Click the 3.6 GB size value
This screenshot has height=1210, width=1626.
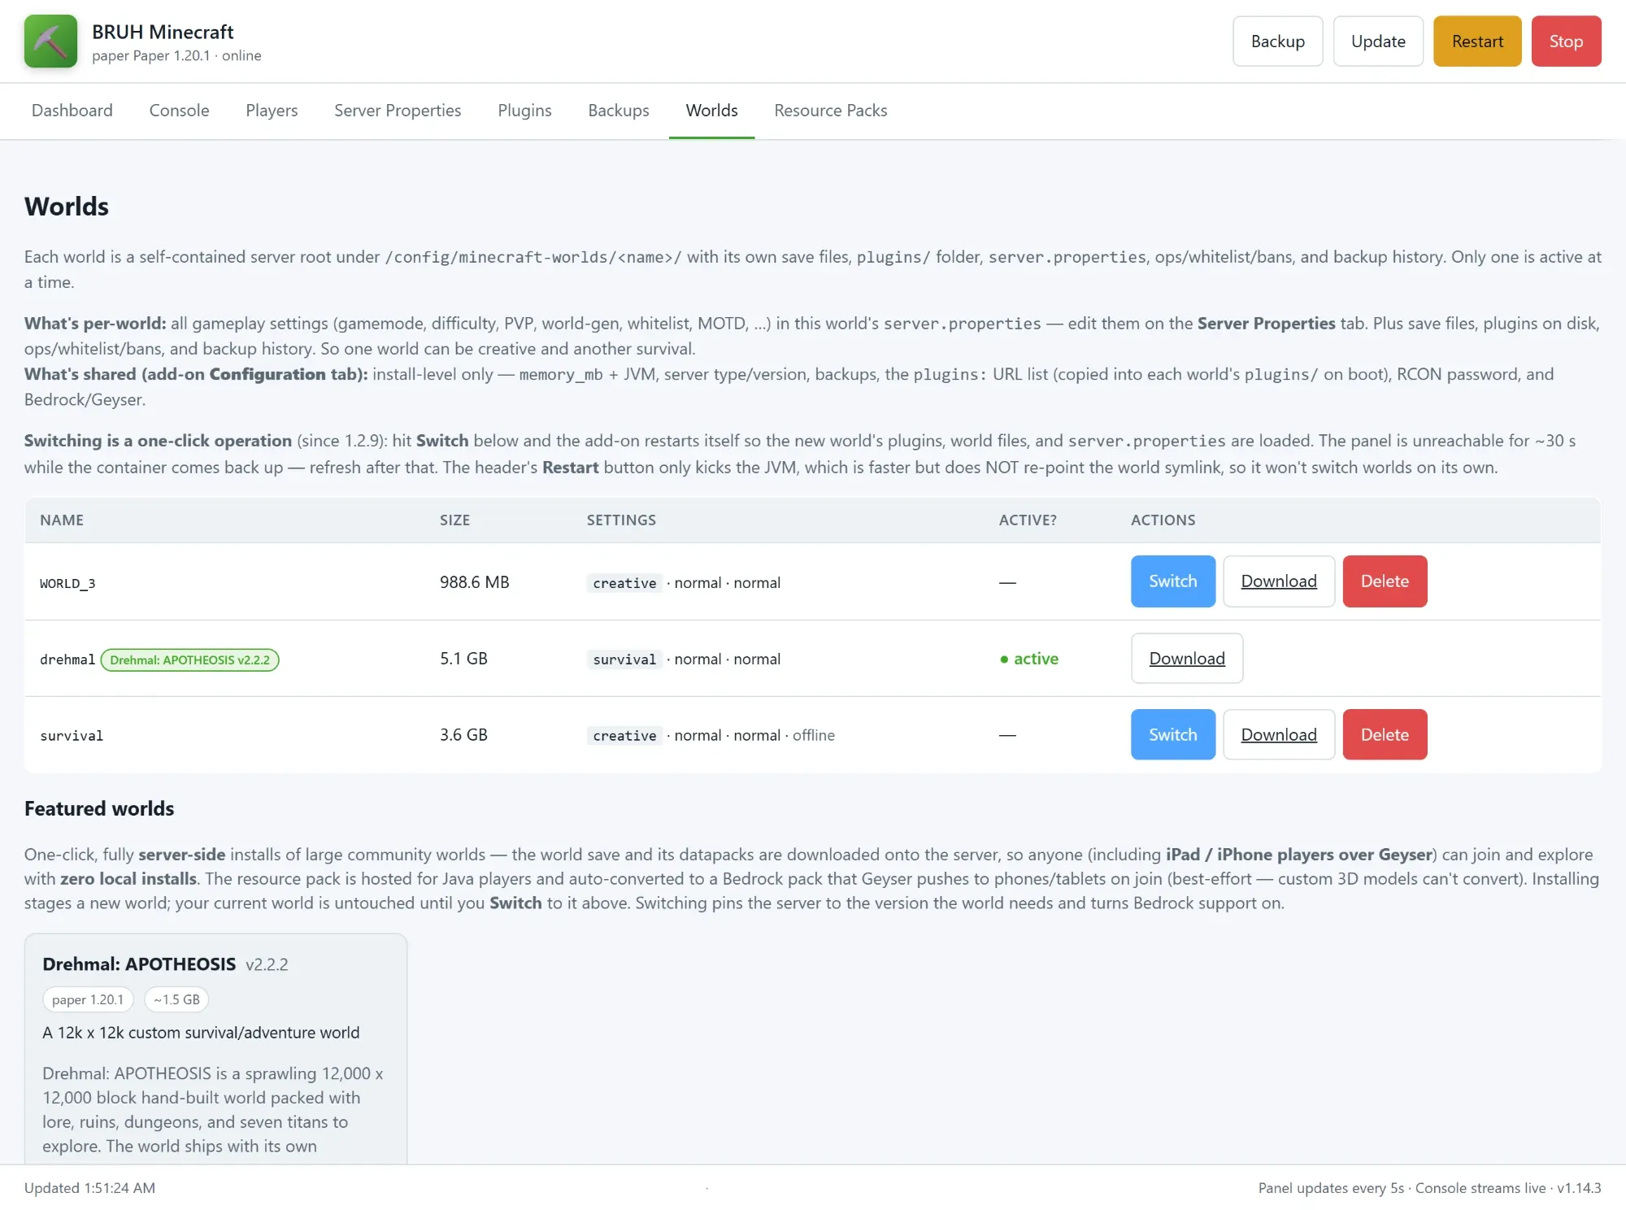point(463,735)
